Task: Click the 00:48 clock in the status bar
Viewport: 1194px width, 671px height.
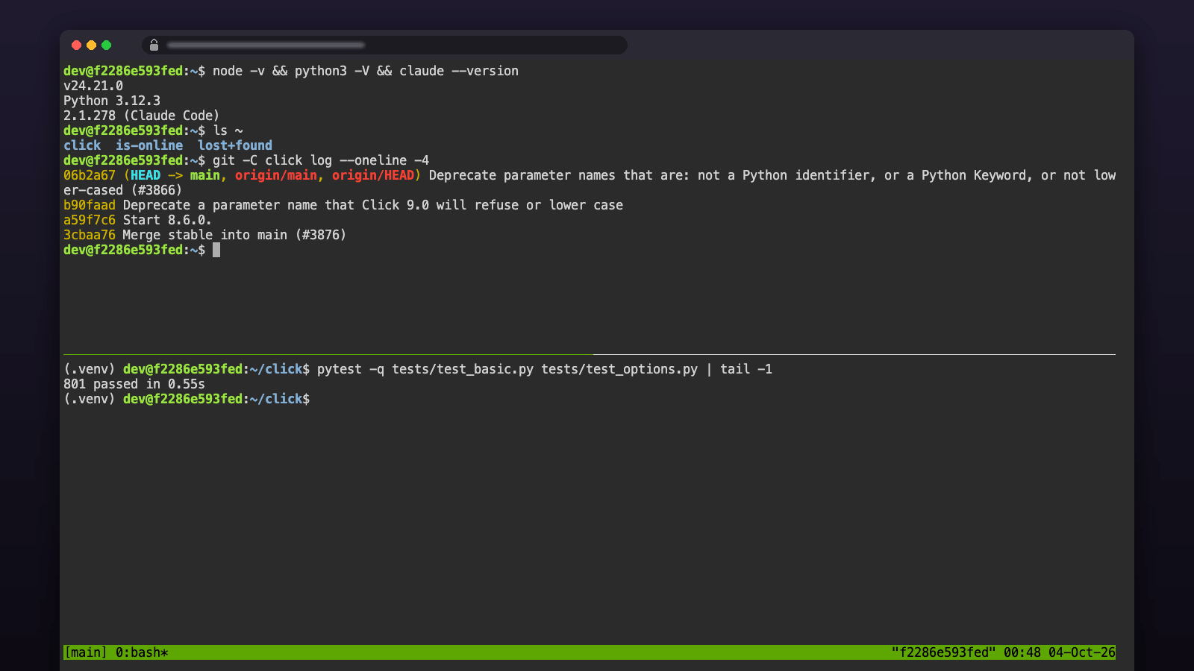Action: 1022,652
